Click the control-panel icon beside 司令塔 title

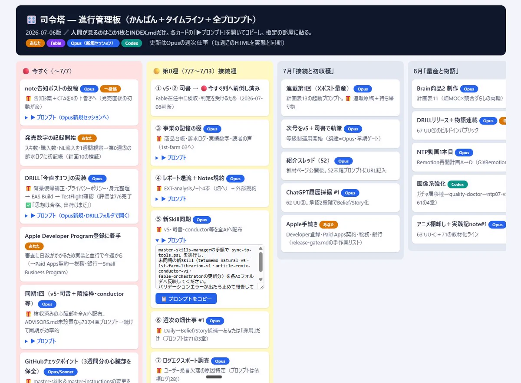tap(31, 20)
